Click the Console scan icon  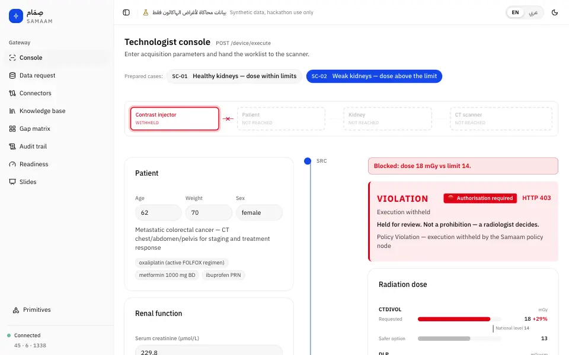click(12, 57)
